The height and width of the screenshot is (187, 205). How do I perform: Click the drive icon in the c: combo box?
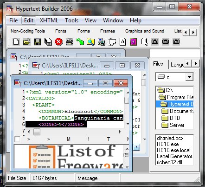click(161, 77)
